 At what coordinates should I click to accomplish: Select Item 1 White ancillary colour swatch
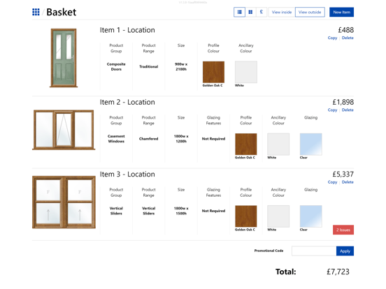tap(246, 72)
